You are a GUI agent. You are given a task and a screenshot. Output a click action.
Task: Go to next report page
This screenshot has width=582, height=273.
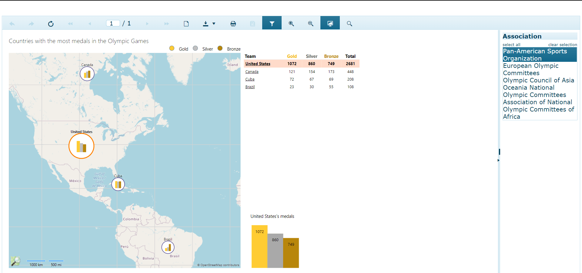point(147,24)
